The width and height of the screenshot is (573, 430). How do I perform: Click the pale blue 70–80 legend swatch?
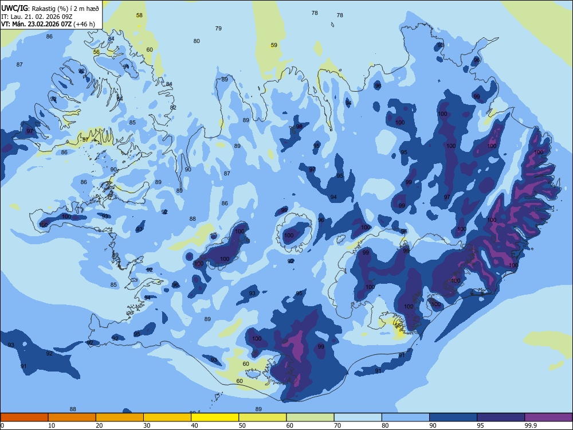[x=358, y=417]
